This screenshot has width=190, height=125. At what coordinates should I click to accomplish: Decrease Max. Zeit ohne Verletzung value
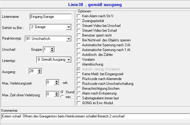click(56, 95)
